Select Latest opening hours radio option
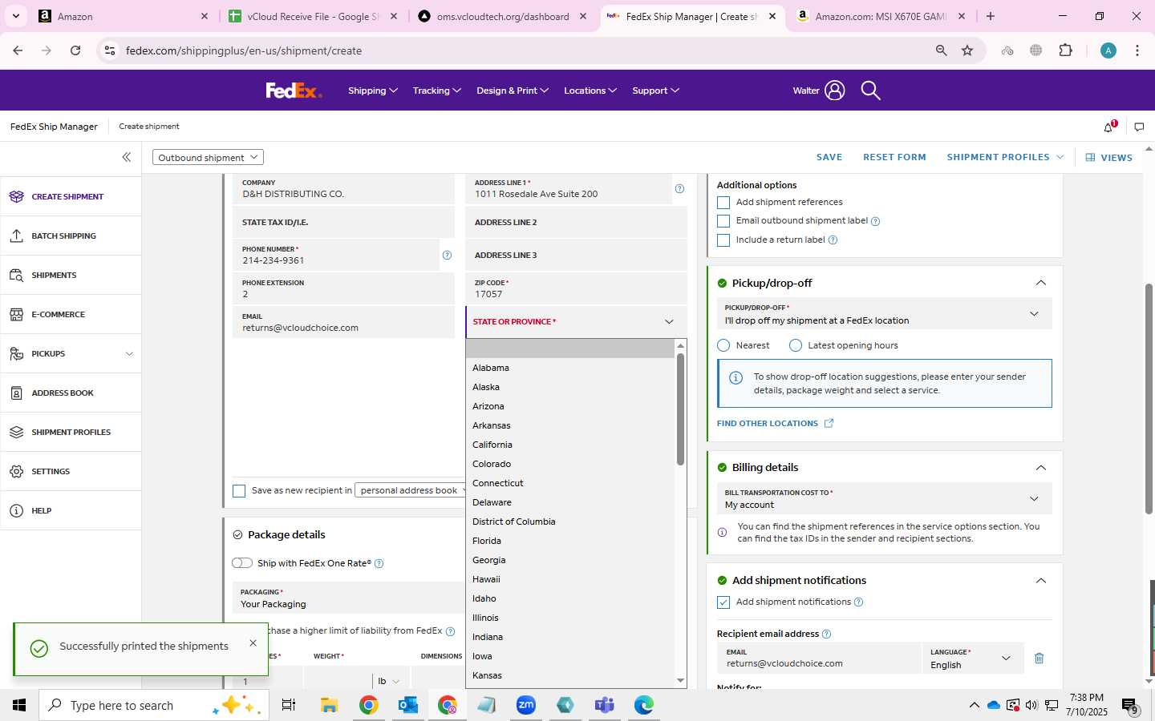Viewport: 1155px width, 721px height. point(796,345)
